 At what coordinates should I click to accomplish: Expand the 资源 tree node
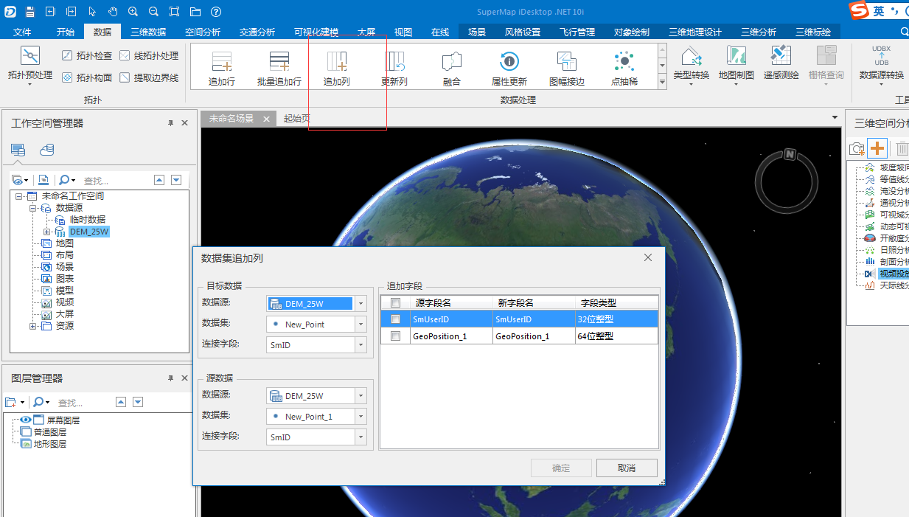[33, 326]
